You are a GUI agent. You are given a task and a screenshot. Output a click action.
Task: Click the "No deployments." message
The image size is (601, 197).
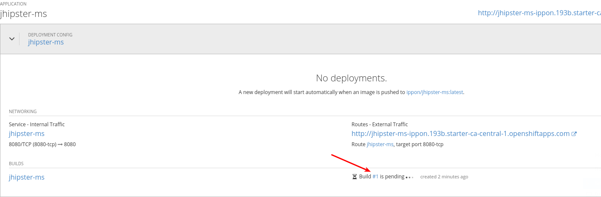pos(351,78)
